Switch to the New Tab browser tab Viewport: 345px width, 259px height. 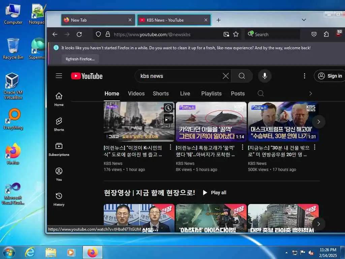(98, 20)
